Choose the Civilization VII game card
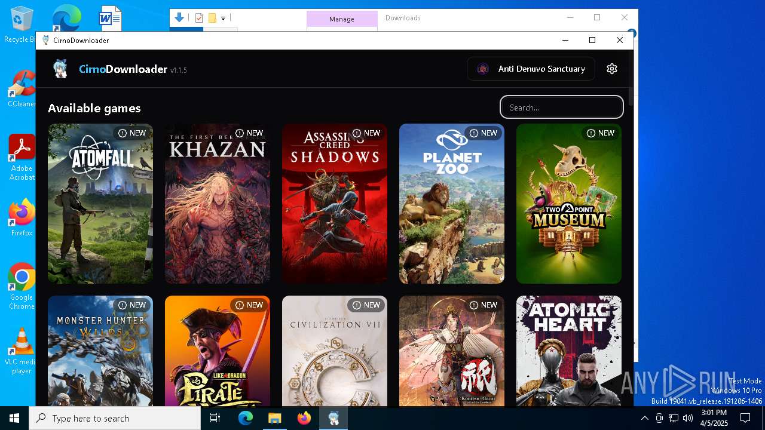 coord(335,351)
